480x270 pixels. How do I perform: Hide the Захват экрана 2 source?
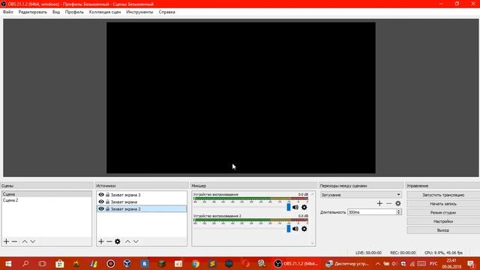click(x=101, y=208)
